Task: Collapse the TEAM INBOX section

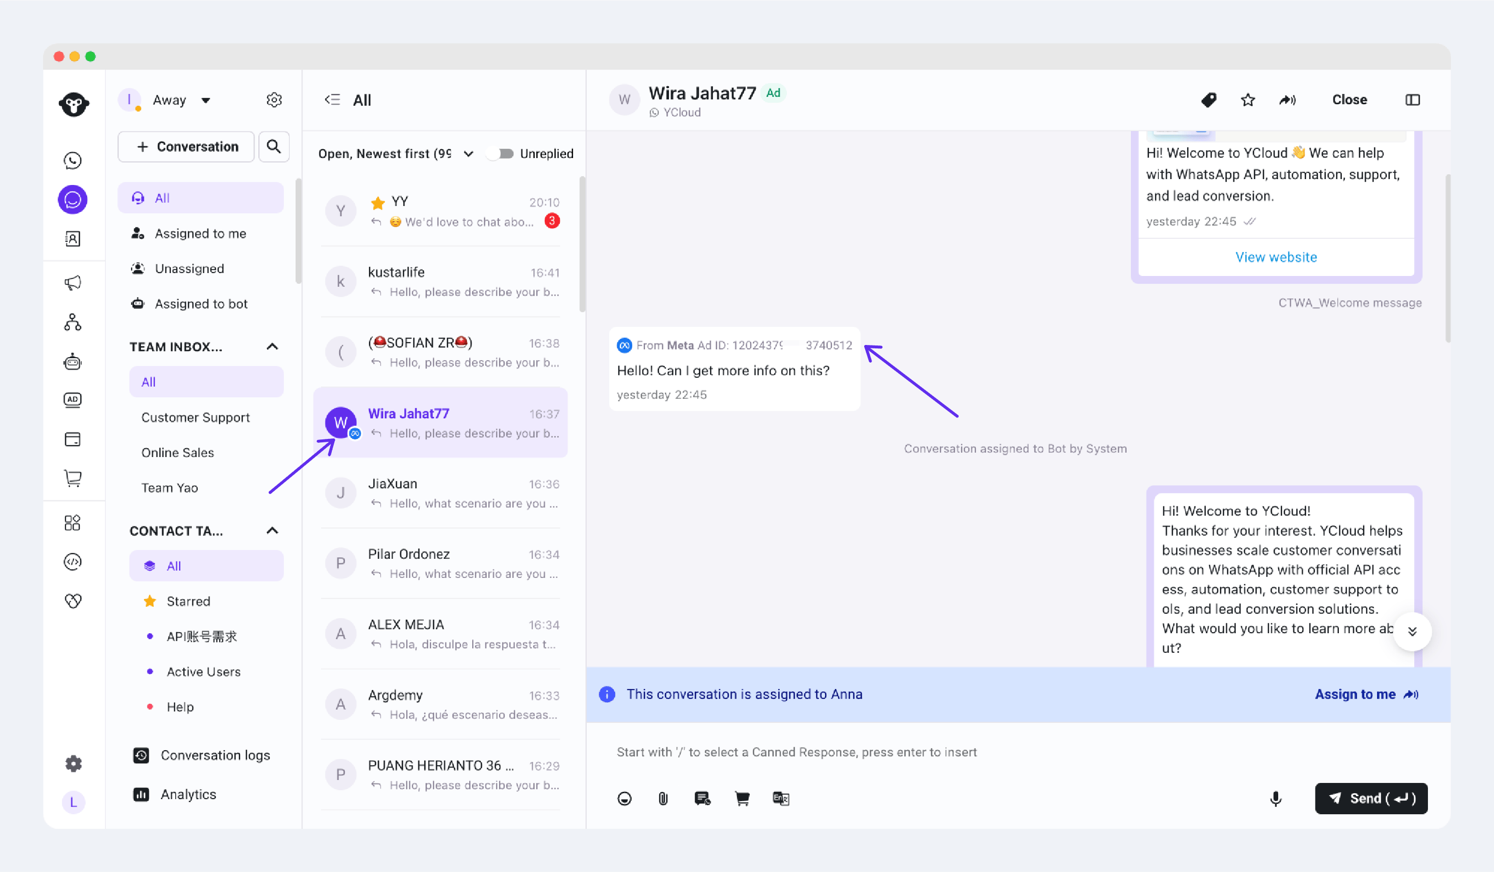Action: (x=272, y=347)
